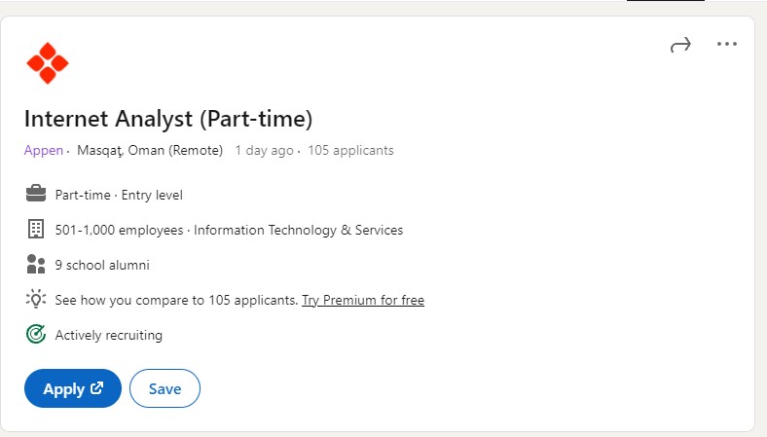Viewport: 767px width, 437px height.
Task: Click the lightbulb insight icon
Action: coord(36,299)
